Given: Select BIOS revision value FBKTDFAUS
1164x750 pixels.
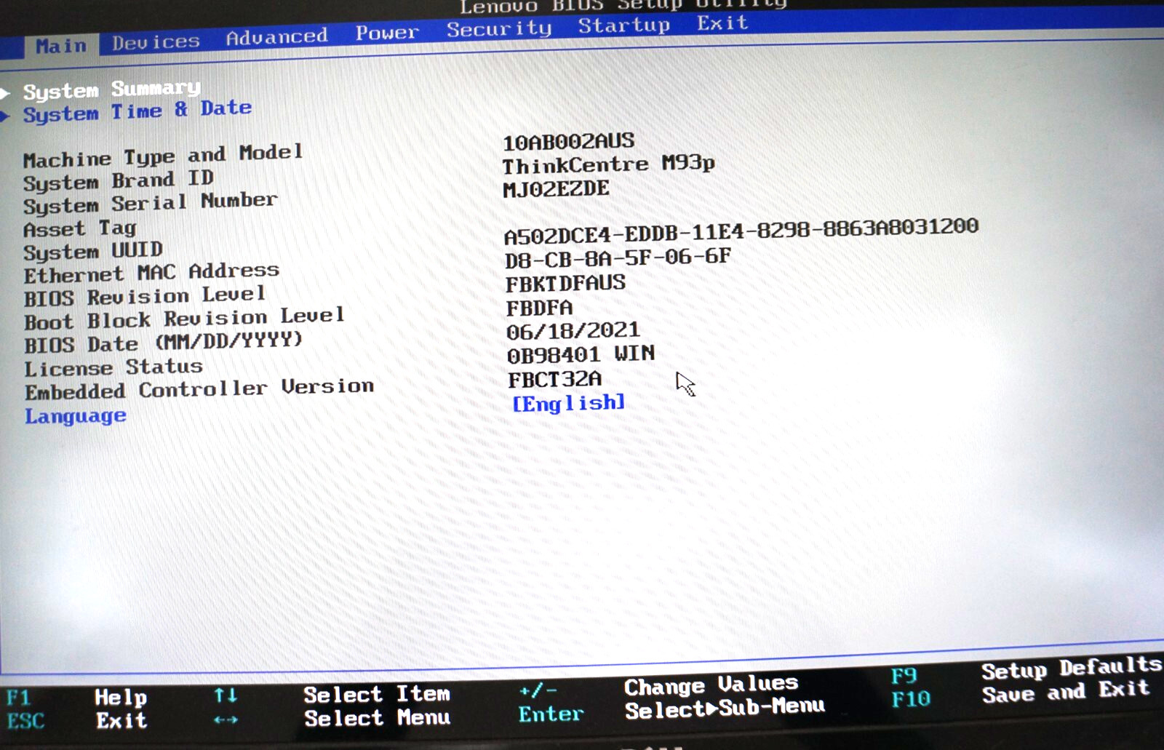Looking at the screenshot, I should 565,283.
